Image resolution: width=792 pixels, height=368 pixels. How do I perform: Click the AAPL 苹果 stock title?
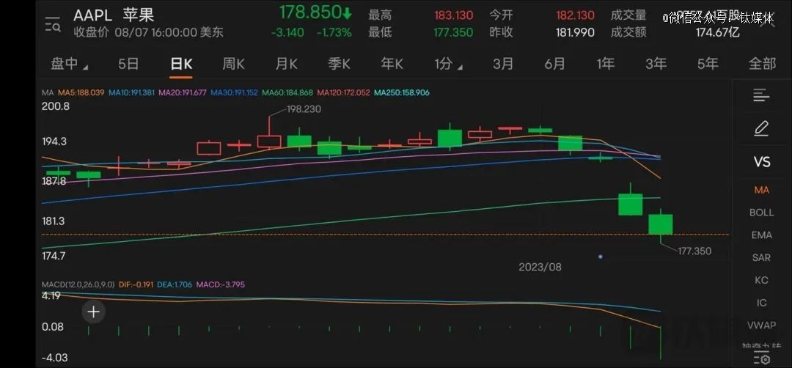click(x=114, y=15)
